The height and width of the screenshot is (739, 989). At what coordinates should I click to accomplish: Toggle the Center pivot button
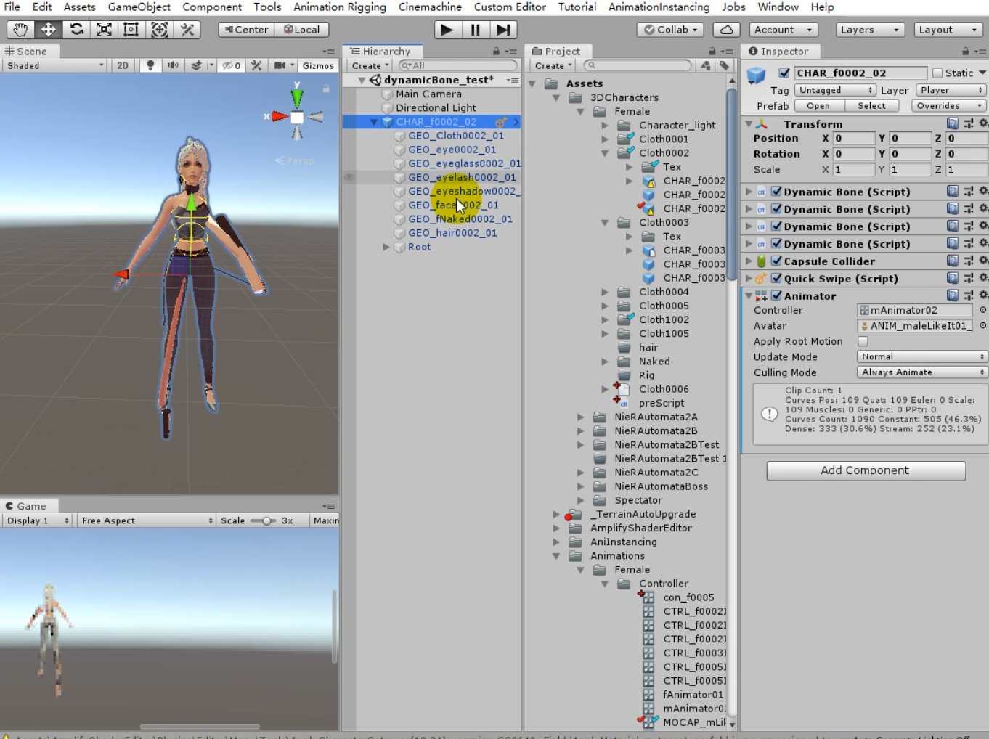(246, 30)
